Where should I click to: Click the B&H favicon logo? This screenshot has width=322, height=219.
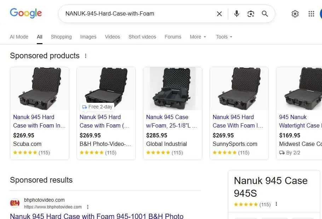(x=15, y=203)
